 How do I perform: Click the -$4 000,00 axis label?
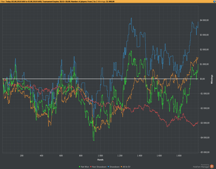(204, 138)
